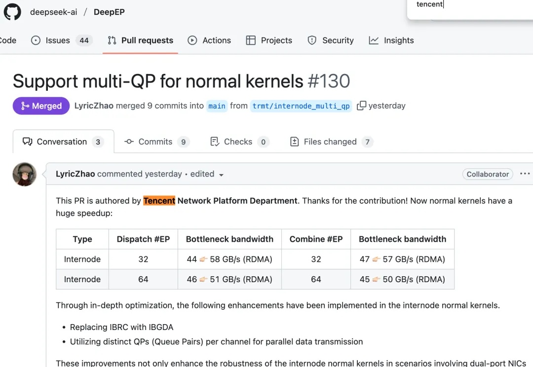The image size is (533, 367).
Task: Click the Checks counter 0
Action: [x=263, y=142]
